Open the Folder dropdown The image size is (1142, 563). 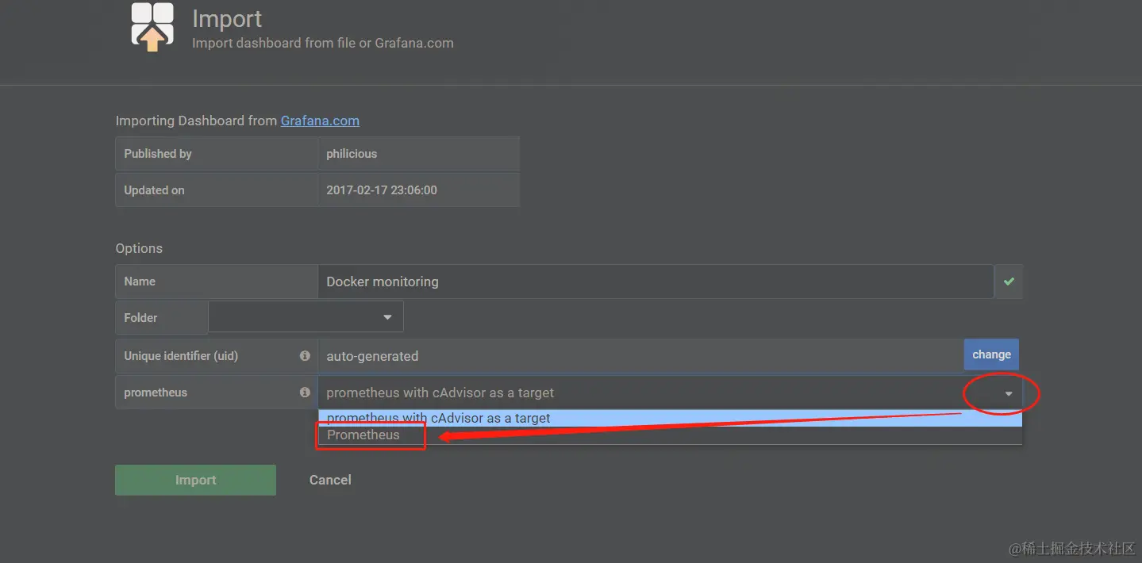(306, 317)
